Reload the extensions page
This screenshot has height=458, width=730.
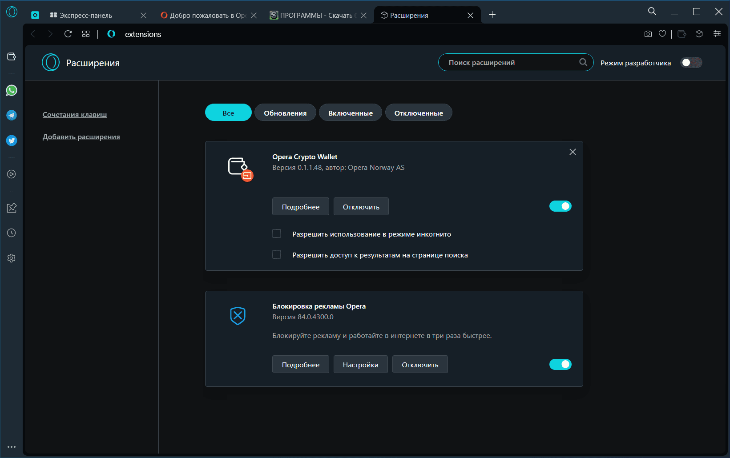point(68,34)
